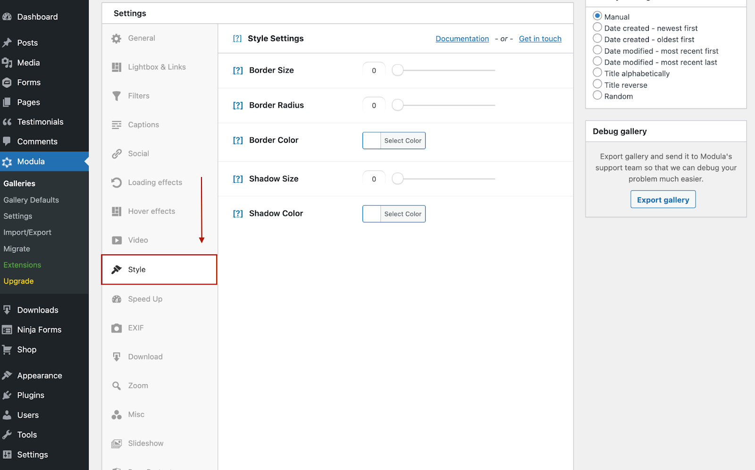Click the Border Size value field
Image resolution: width=755 pixels, height=470 pixels.
pos(374,70)
